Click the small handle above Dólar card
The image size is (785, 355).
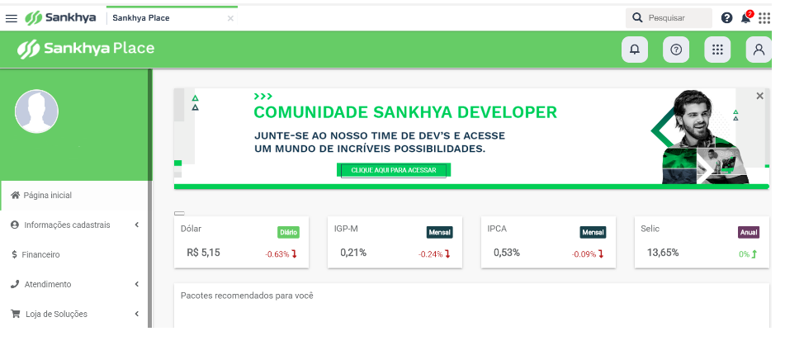click(x=179, y=213)
